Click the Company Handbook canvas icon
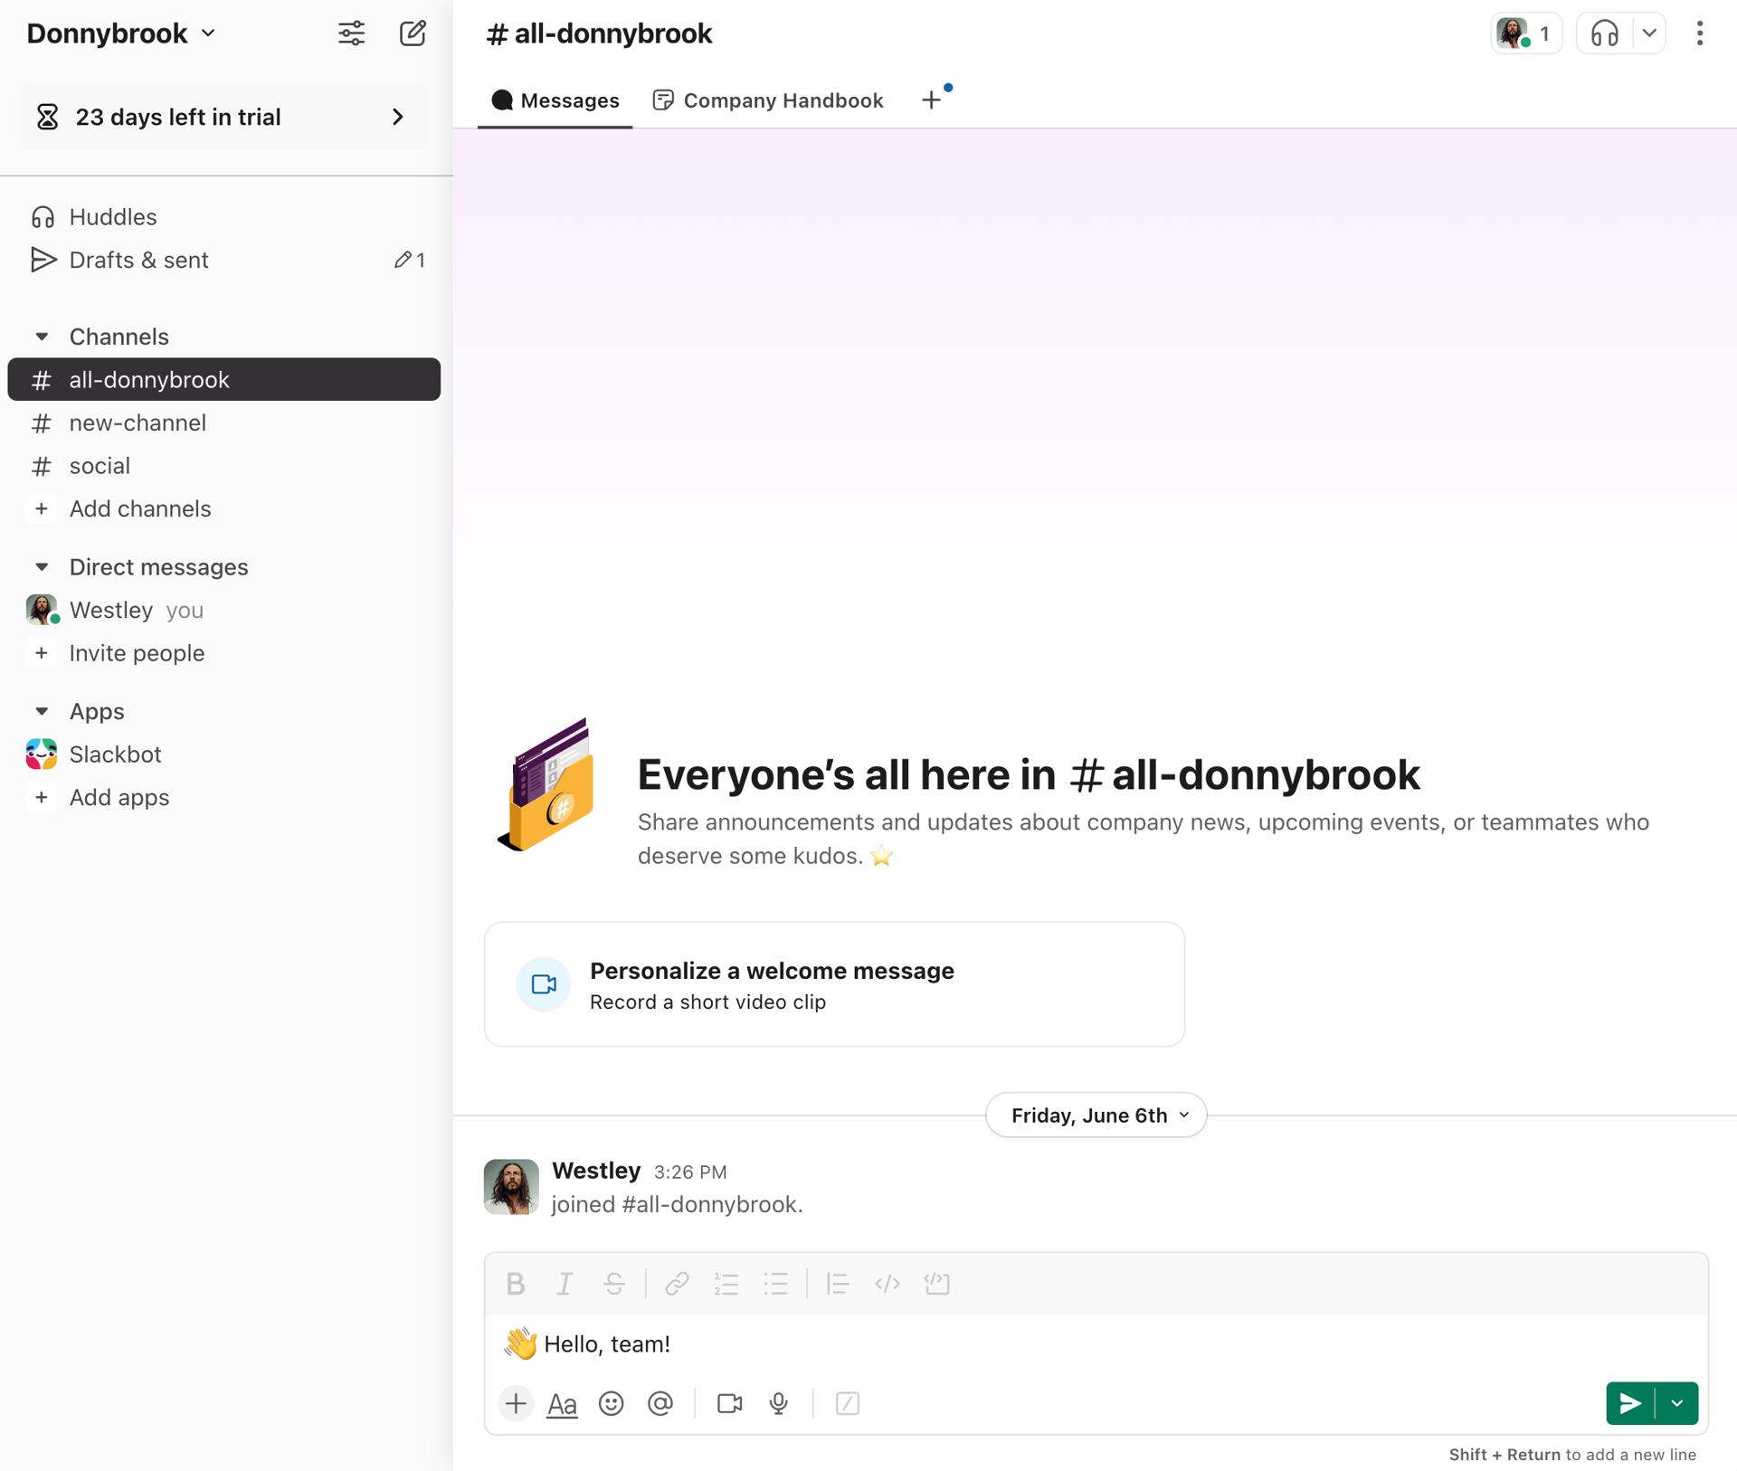1737x1471 pixels. coord(663,100)
